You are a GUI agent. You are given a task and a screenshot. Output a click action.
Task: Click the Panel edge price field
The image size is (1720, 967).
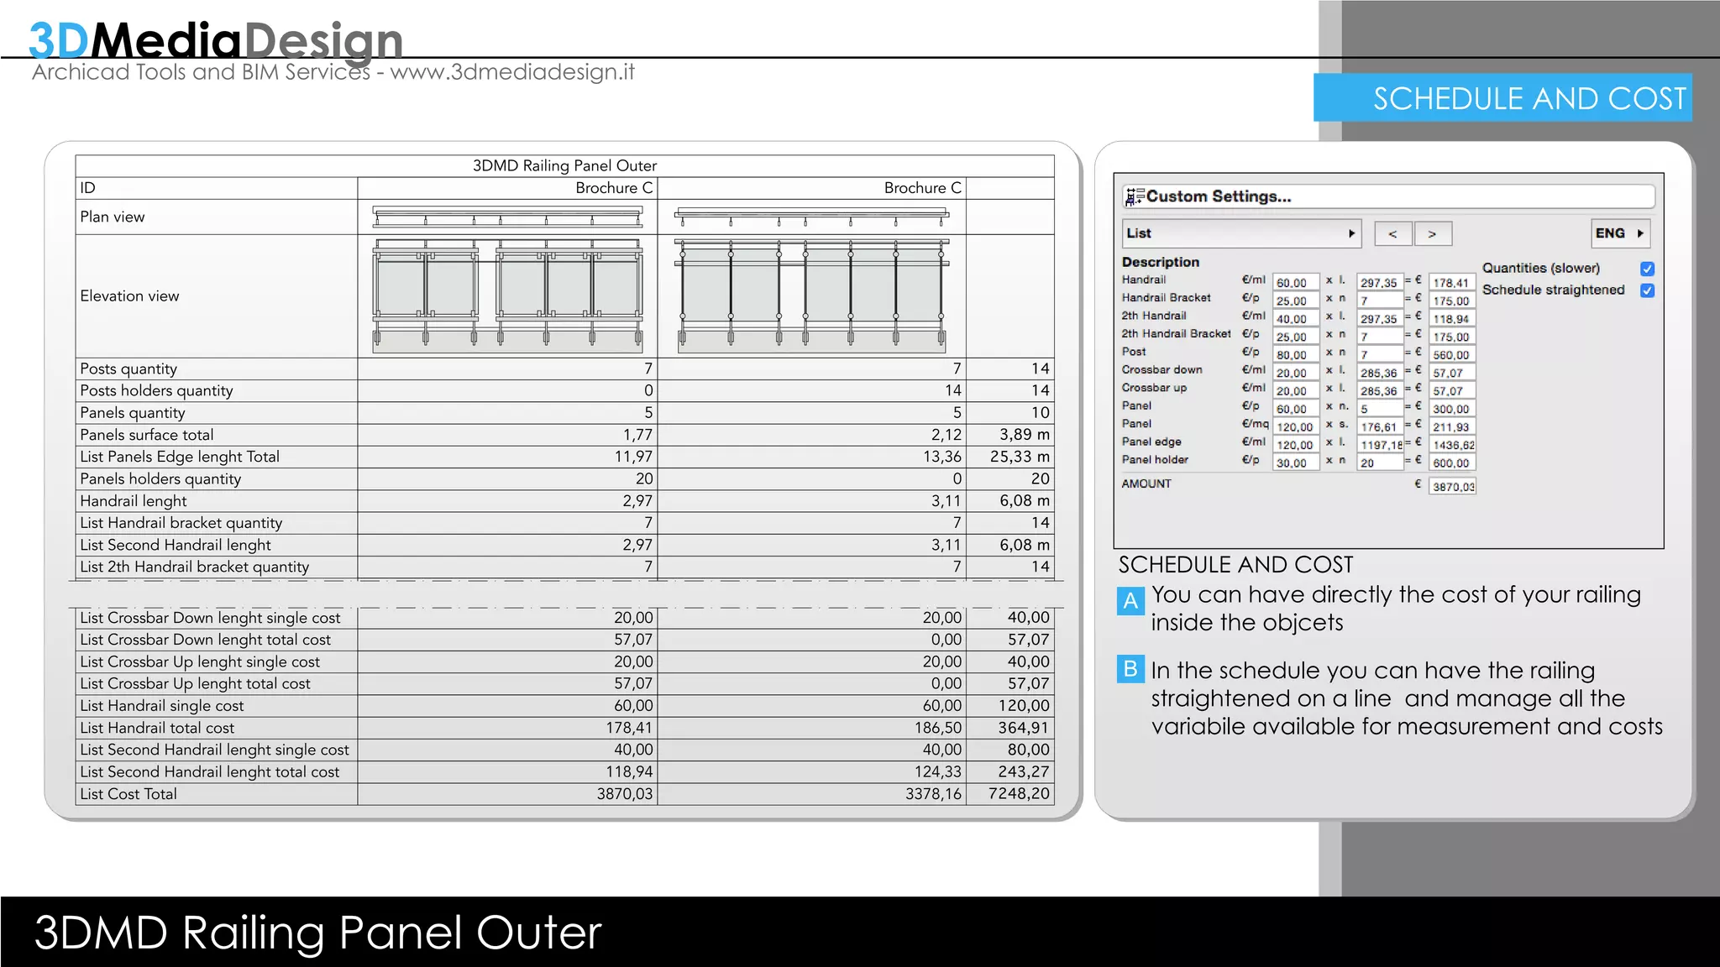point(1295,445)
